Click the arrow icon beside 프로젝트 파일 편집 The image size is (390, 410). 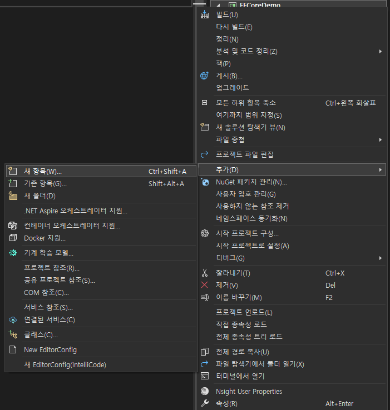coord(205,154)
